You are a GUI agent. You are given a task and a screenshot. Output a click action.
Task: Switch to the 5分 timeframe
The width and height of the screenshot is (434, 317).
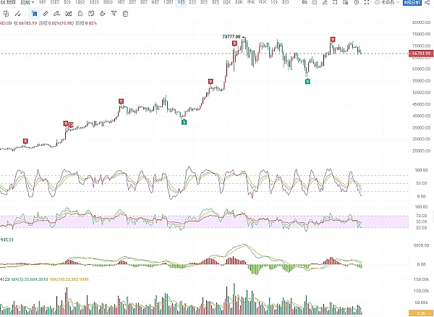(67, 2)
